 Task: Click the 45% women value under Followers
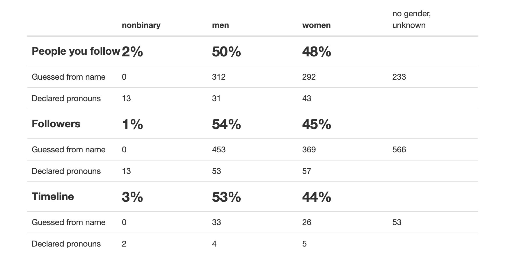(x=317, y=124)
